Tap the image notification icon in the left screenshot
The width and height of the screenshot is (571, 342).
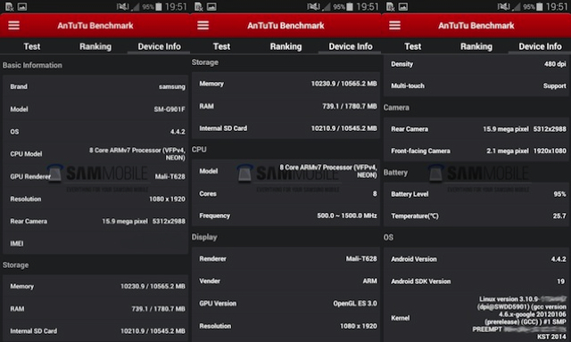pyautogui.click(x=22, y=6)
